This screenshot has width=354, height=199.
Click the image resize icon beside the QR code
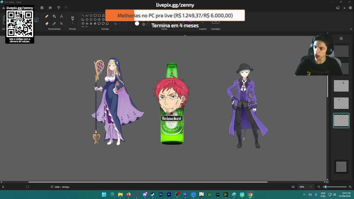tap(36, 20)
